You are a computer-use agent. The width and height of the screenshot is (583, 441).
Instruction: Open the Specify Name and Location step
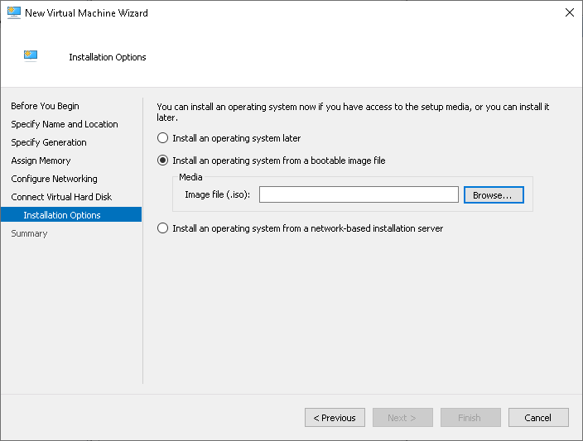(x=65, y=124)
